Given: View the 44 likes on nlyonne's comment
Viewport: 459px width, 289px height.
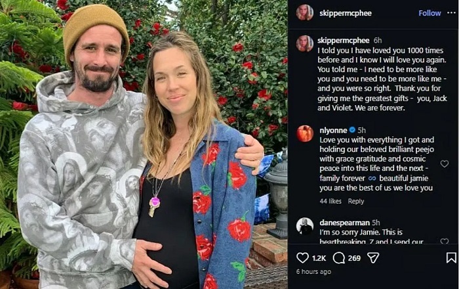Looking at the screenshot, I should point(330,202).
